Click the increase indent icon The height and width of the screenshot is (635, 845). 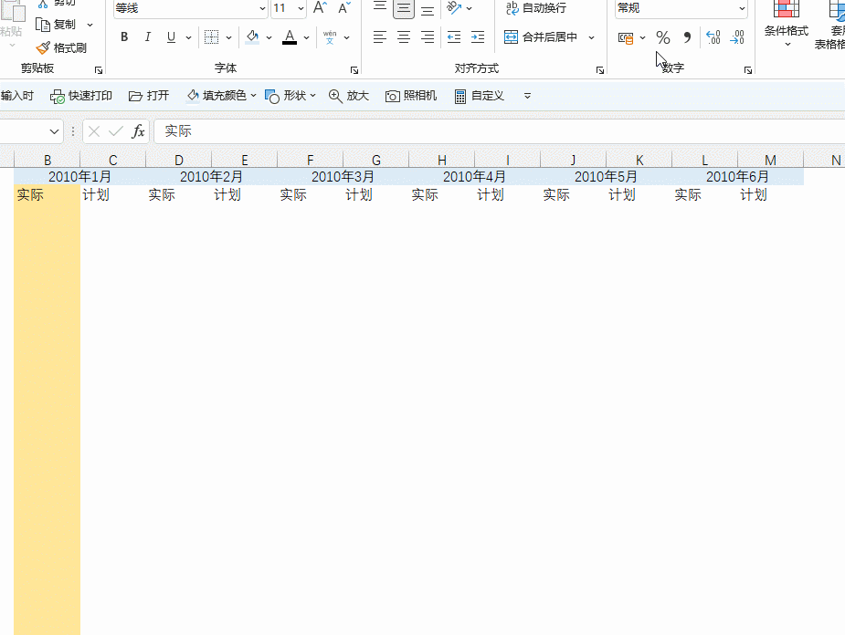478,37
